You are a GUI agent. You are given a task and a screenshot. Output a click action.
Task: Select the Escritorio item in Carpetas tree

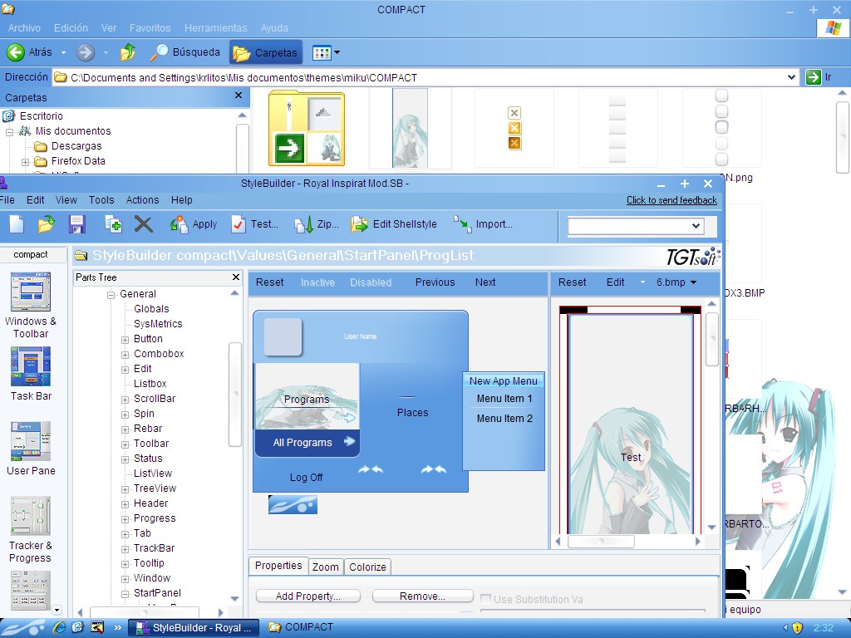click(42, 116)
